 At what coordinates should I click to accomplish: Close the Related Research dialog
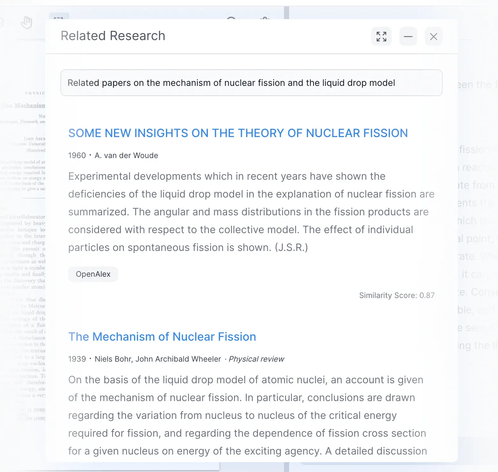tap(433, 36)
